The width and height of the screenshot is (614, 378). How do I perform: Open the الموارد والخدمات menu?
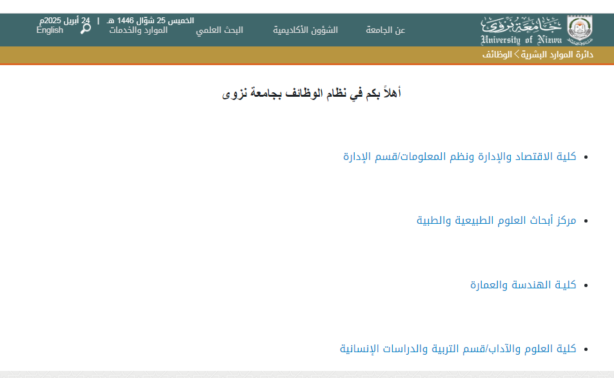(138, 30)
